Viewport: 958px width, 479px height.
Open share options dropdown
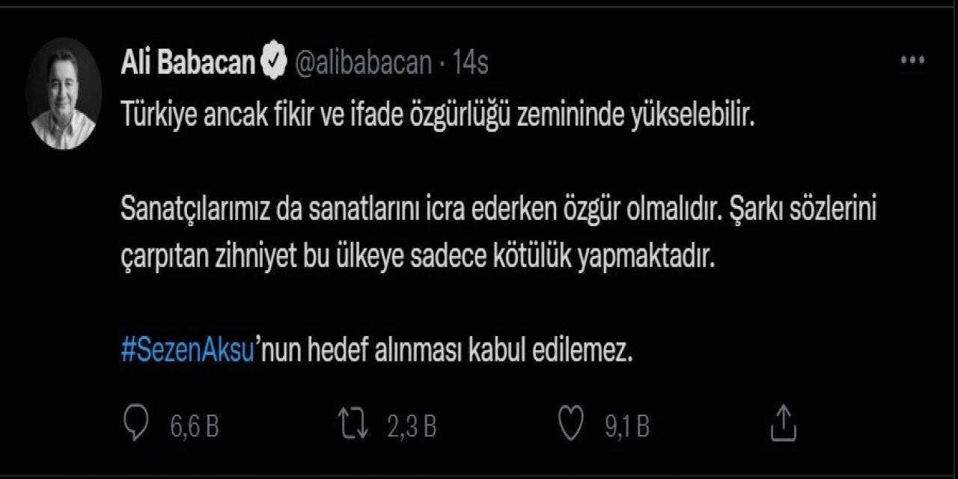pyautogui.click(x=784, y=424)
